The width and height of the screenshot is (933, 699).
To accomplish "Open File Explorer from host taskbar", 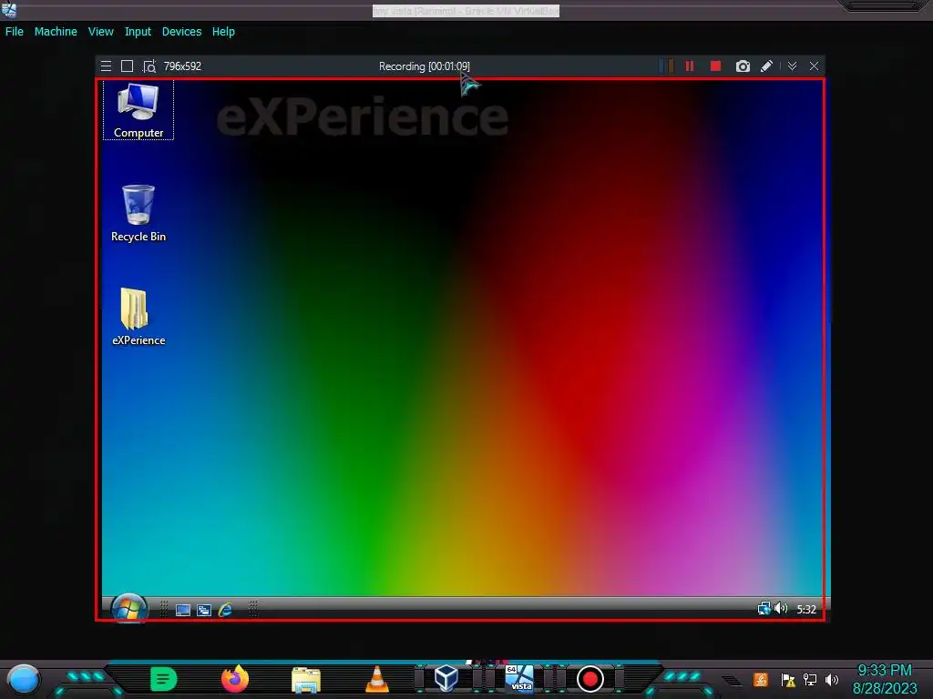I will pos(306,680).
